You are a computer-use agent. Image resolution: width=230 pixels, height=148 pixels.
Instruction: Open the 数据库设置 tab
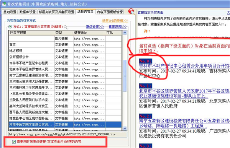pos(28,12)
